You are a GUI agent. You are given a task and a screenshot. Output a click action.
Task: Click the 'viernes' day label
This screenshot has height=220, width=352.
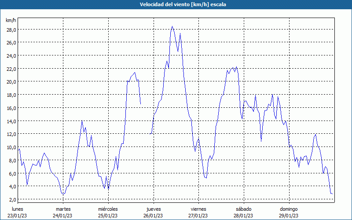click(x=198, y=209)
